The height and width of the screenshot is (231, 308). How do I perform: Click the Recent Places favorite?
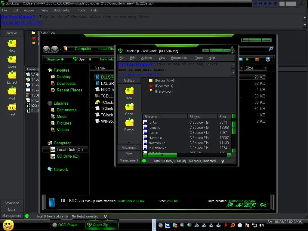pos(69,90)
